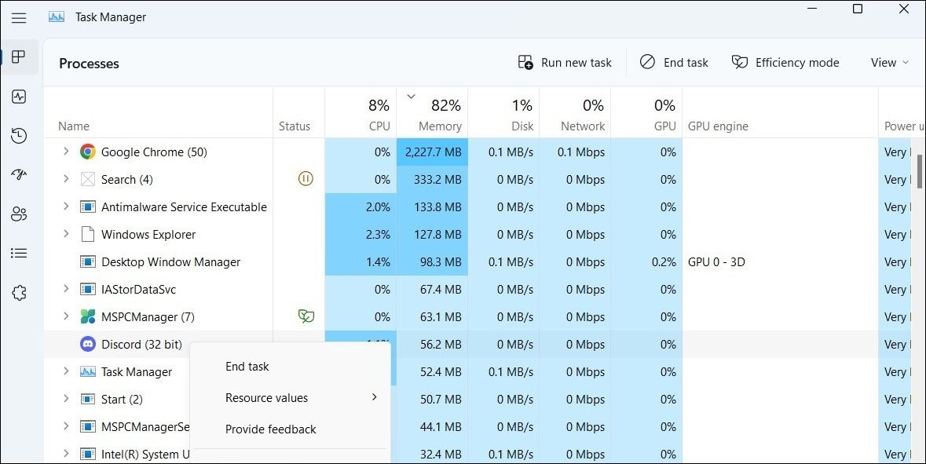Expand the IAStorDataSvc process group
This screenshot has height=464, width=926.
[66, 289]
